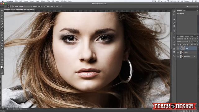Select the Lasso tool
The height and width of the screenshot is (112, 199).
2,16
